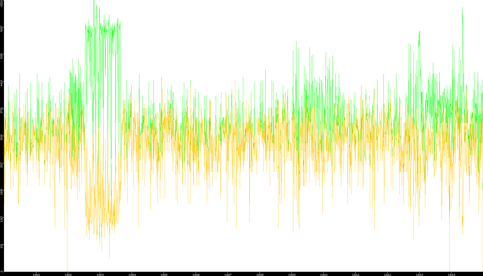Pick the 14:05 time axis marker

164,274
